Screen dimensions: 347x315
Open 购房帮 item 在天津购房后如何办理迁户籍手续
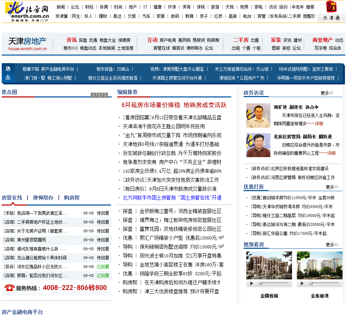point(182,282)
